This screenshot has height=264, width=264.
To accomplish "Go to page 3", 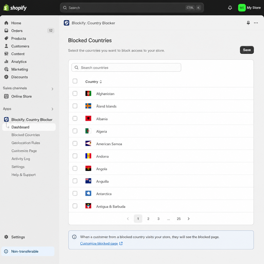I will 159,219.
